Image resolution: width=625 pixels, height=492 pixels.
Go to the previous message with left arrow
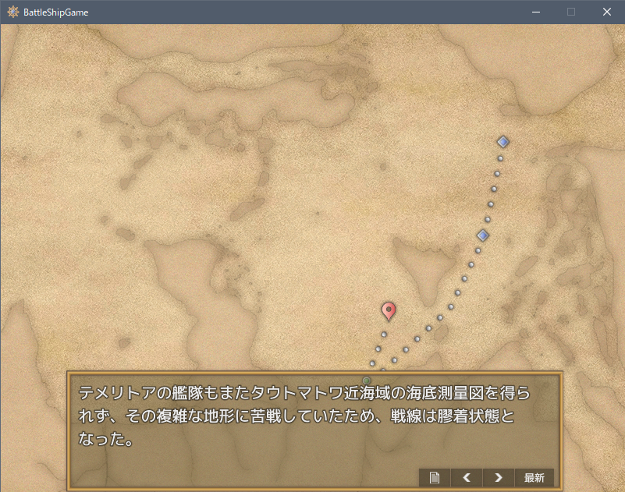[x=467, y=477]
